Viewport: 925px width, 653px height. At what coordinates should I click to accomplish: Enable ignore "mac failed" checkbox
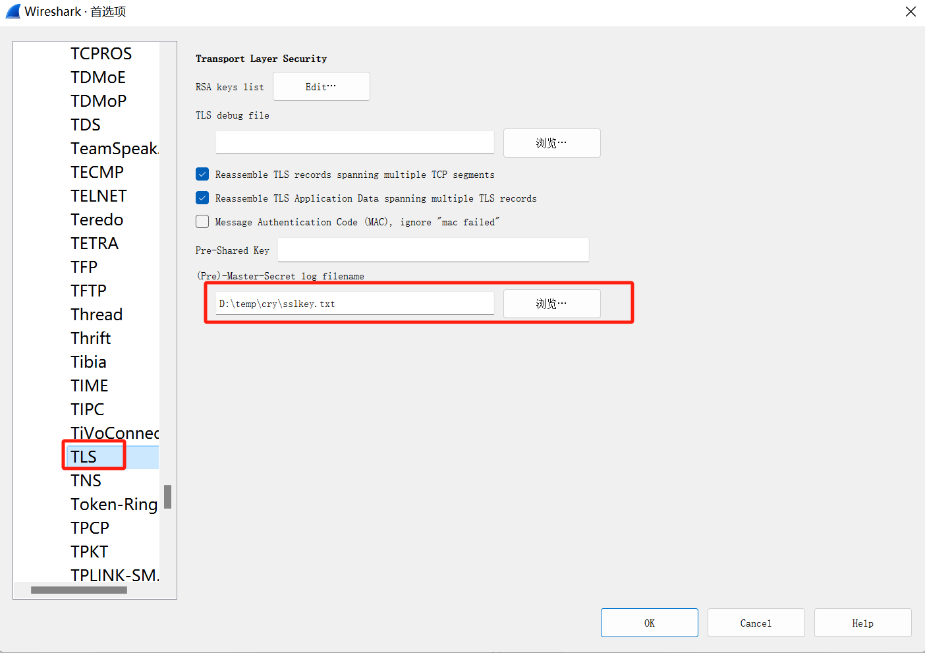point(202,222)
